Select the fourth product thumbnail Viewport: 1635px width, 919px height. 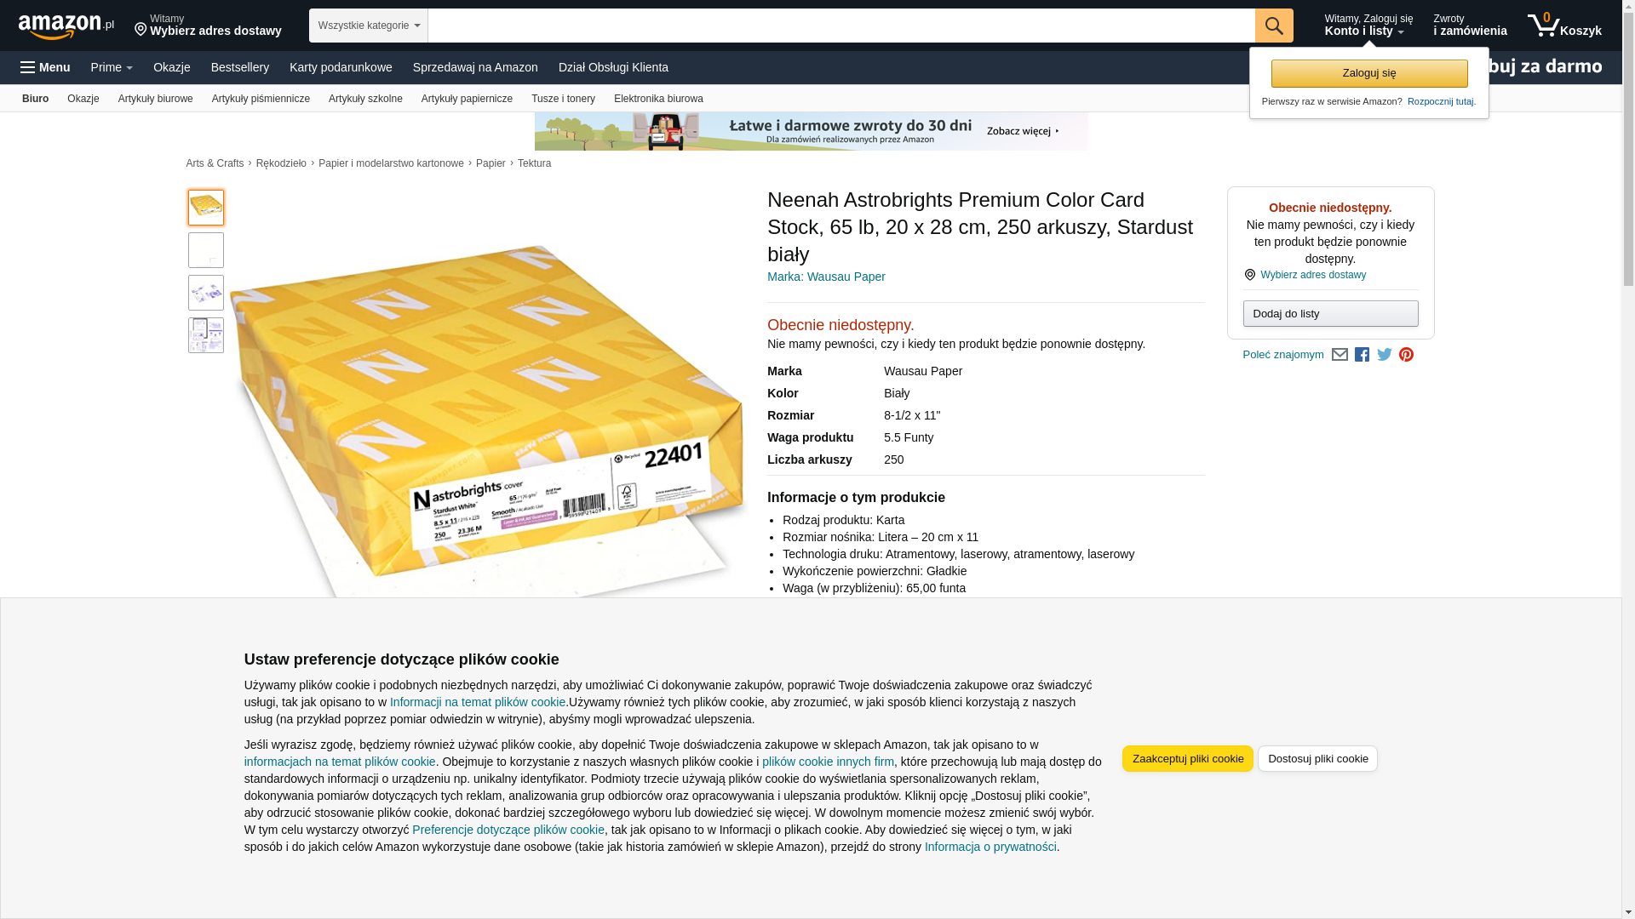[x=206, y=335]
